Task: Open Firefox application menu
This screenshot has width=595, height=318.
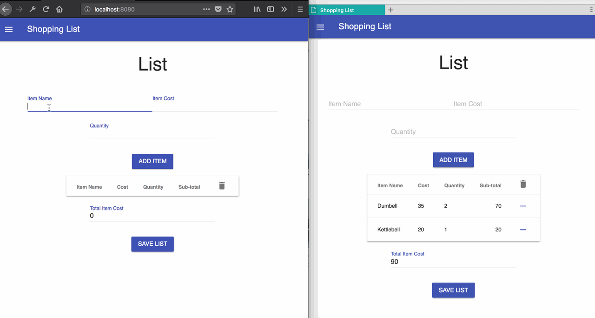Action: 300,9
